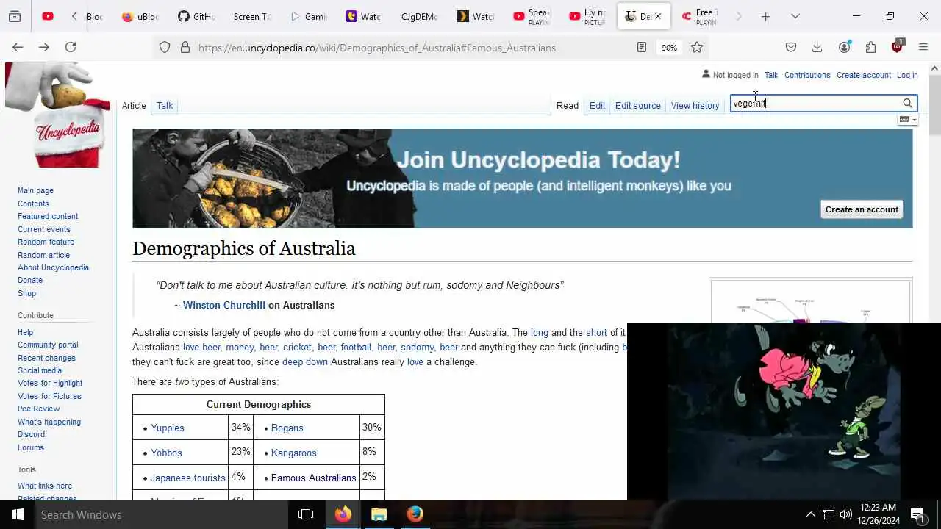
Task: Open the extensions puzzle icon
Action: 870,47
